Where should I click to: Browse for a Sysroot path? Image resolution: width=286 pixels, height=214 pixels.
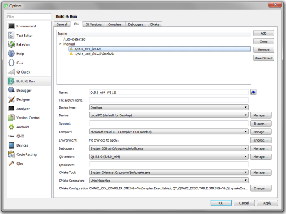[x=261, y=123]
